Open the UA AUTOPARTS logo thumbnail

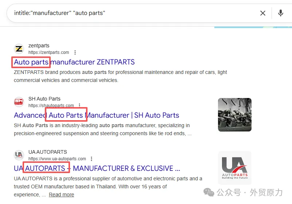coord(234,168)
